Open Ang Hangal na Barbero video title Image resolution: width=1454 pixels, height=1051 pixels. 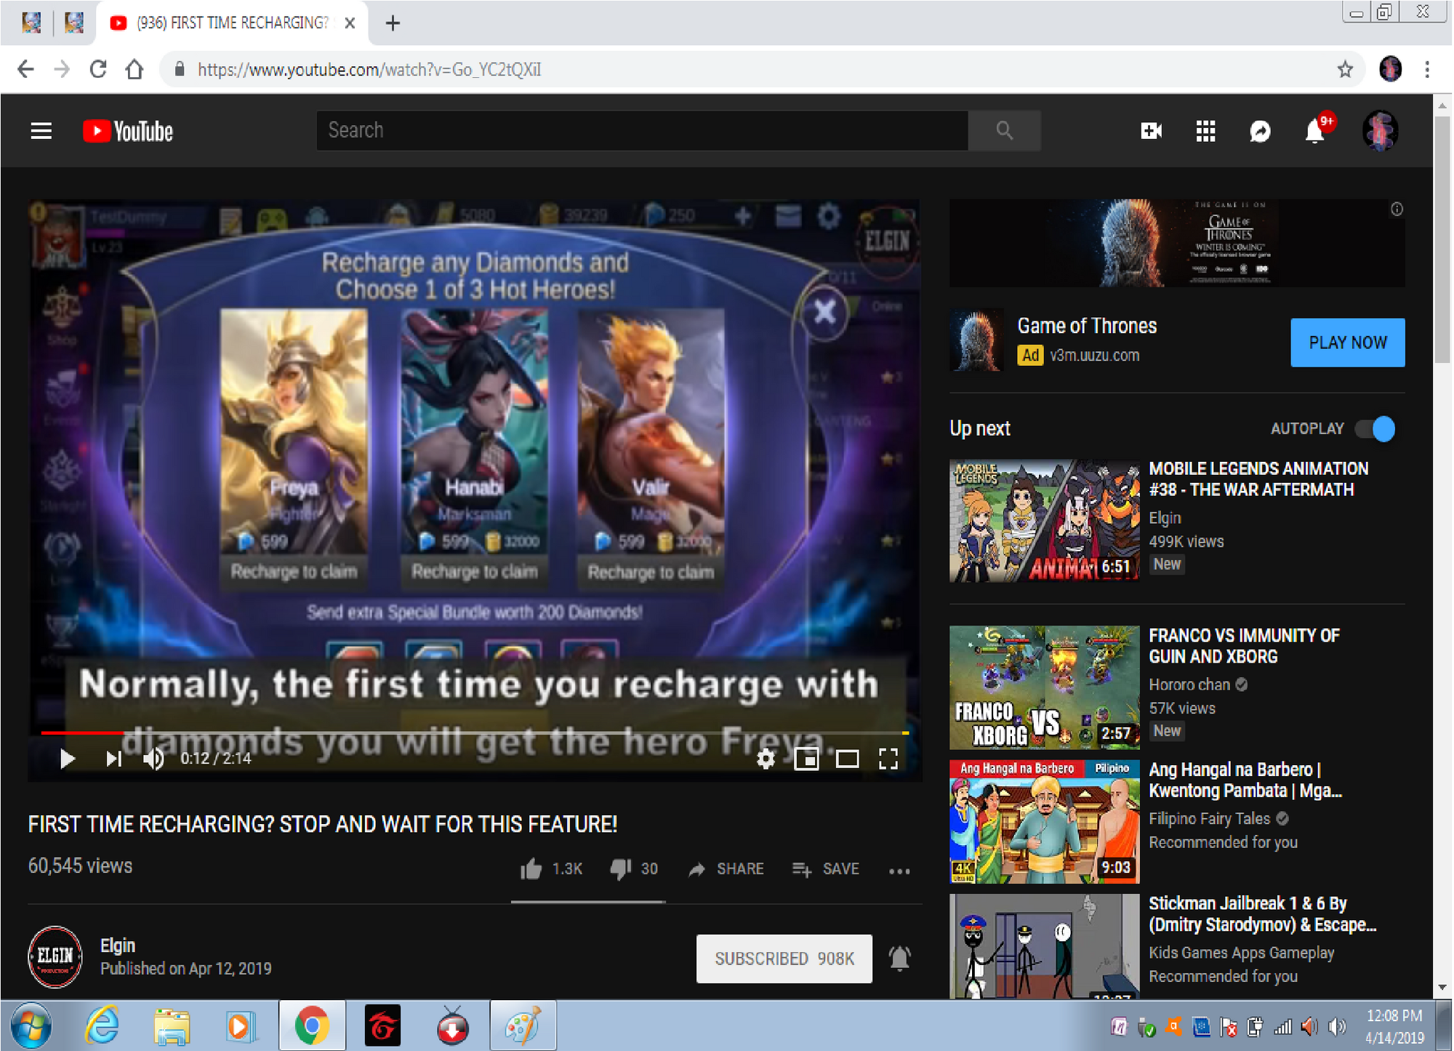click(1245, 780)
